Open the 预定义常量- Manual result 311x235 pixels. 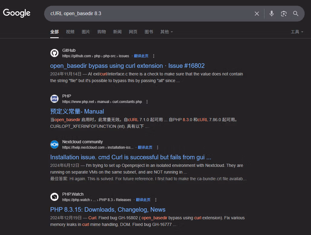click(x=77, y=111)
